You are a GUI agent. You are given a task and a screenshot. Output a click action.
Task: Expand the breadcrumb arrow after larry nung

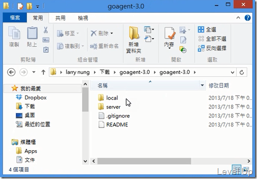pyautogui.click(x=95, y=72)
